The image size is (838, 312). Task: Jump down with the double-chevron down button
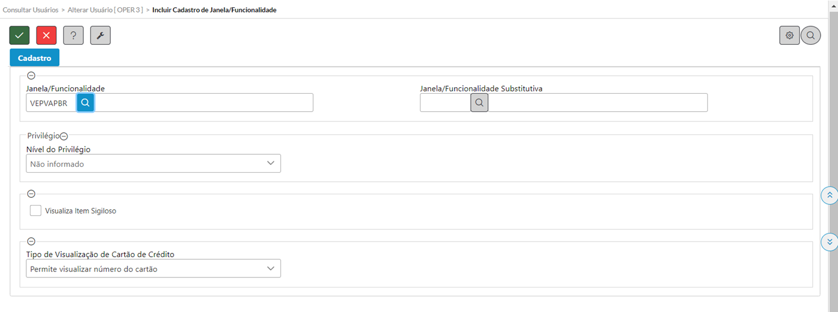[830, 242]
